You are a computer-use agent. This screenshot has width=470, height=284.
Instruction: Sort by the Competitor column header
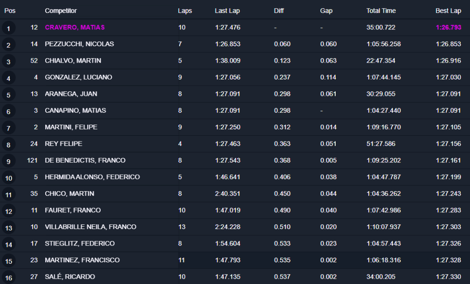pos(61,11)
